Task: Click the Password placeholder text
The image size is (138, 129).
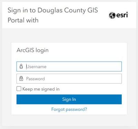Action: tap(36, 79)
